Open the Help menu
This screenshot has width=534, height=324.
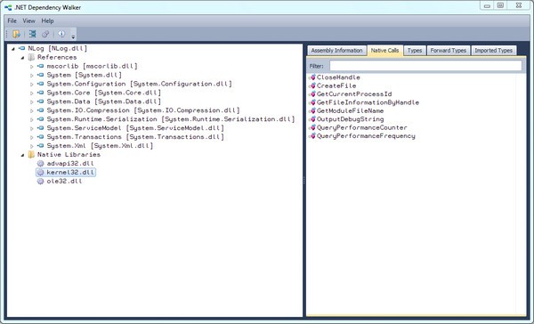coord(48,20)
